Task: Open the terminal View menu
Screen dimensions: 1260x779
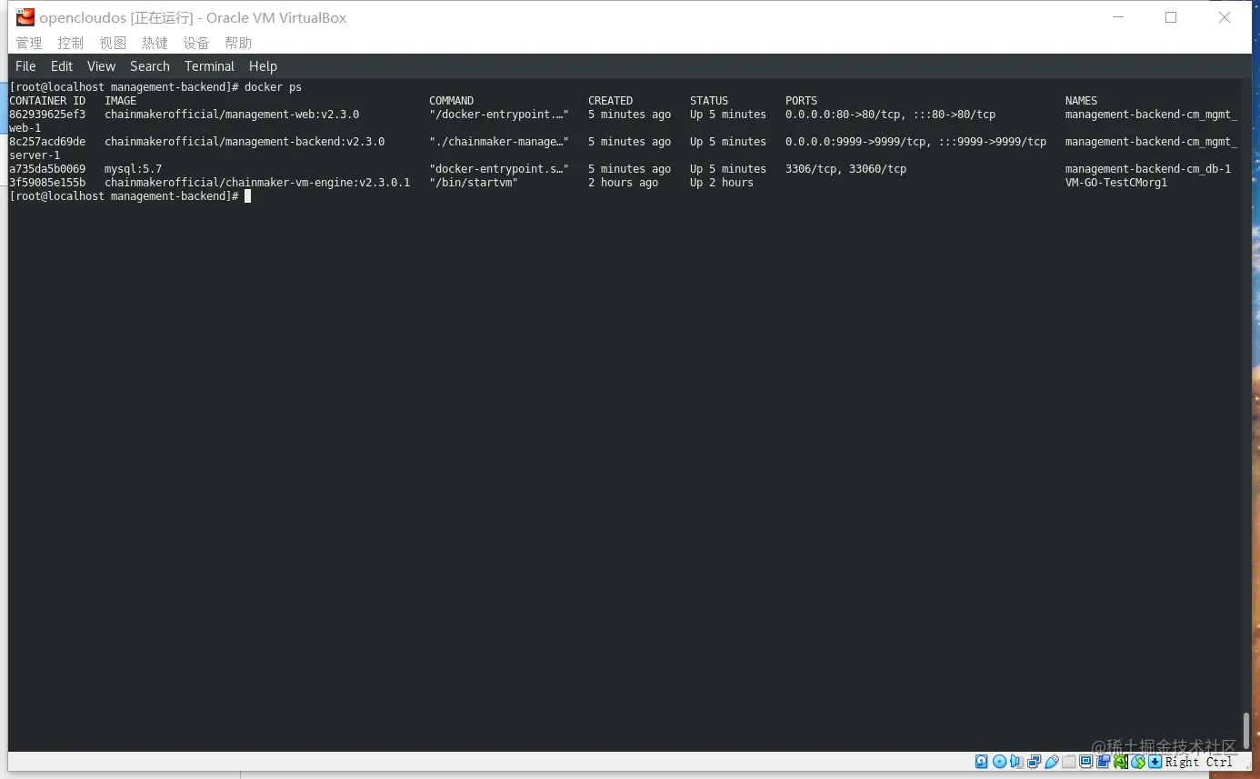Action: (x=101, y=66)
